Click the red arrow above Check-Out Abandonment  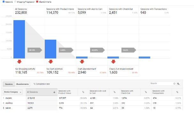(x=113, y=62)
